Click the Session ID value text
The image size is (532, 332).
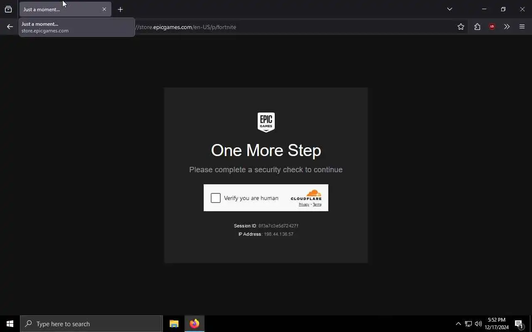click(x=278, y=226)
